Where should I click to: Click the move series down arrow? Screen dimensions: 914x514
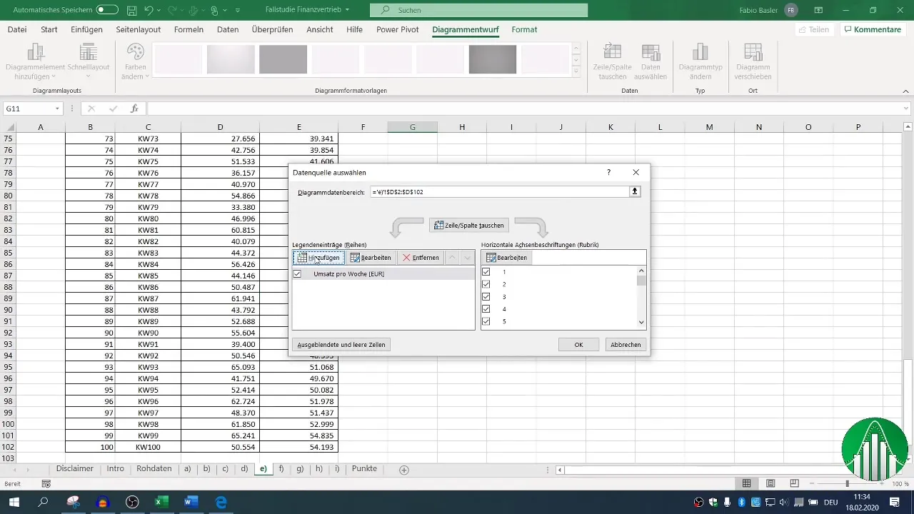click(467, 257)
